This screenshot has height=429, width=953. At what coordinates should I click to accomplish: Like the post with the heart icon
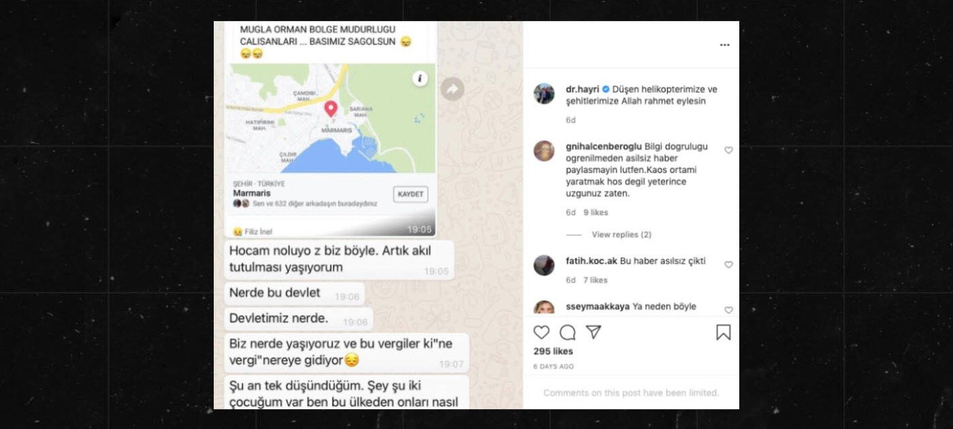pyautogui.click(x=541, y=332)
